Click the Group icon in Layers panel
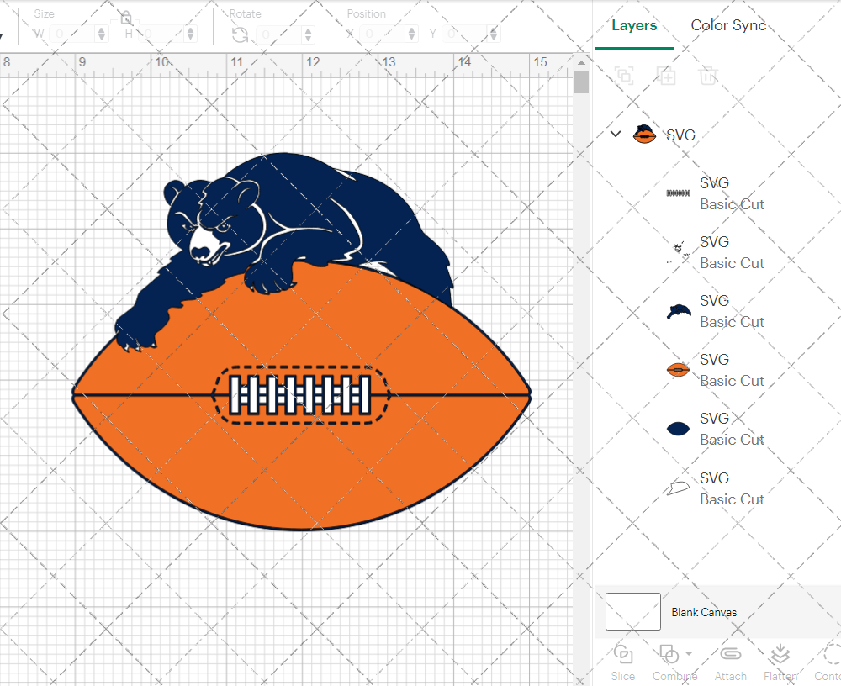 [x=624, y=76]
